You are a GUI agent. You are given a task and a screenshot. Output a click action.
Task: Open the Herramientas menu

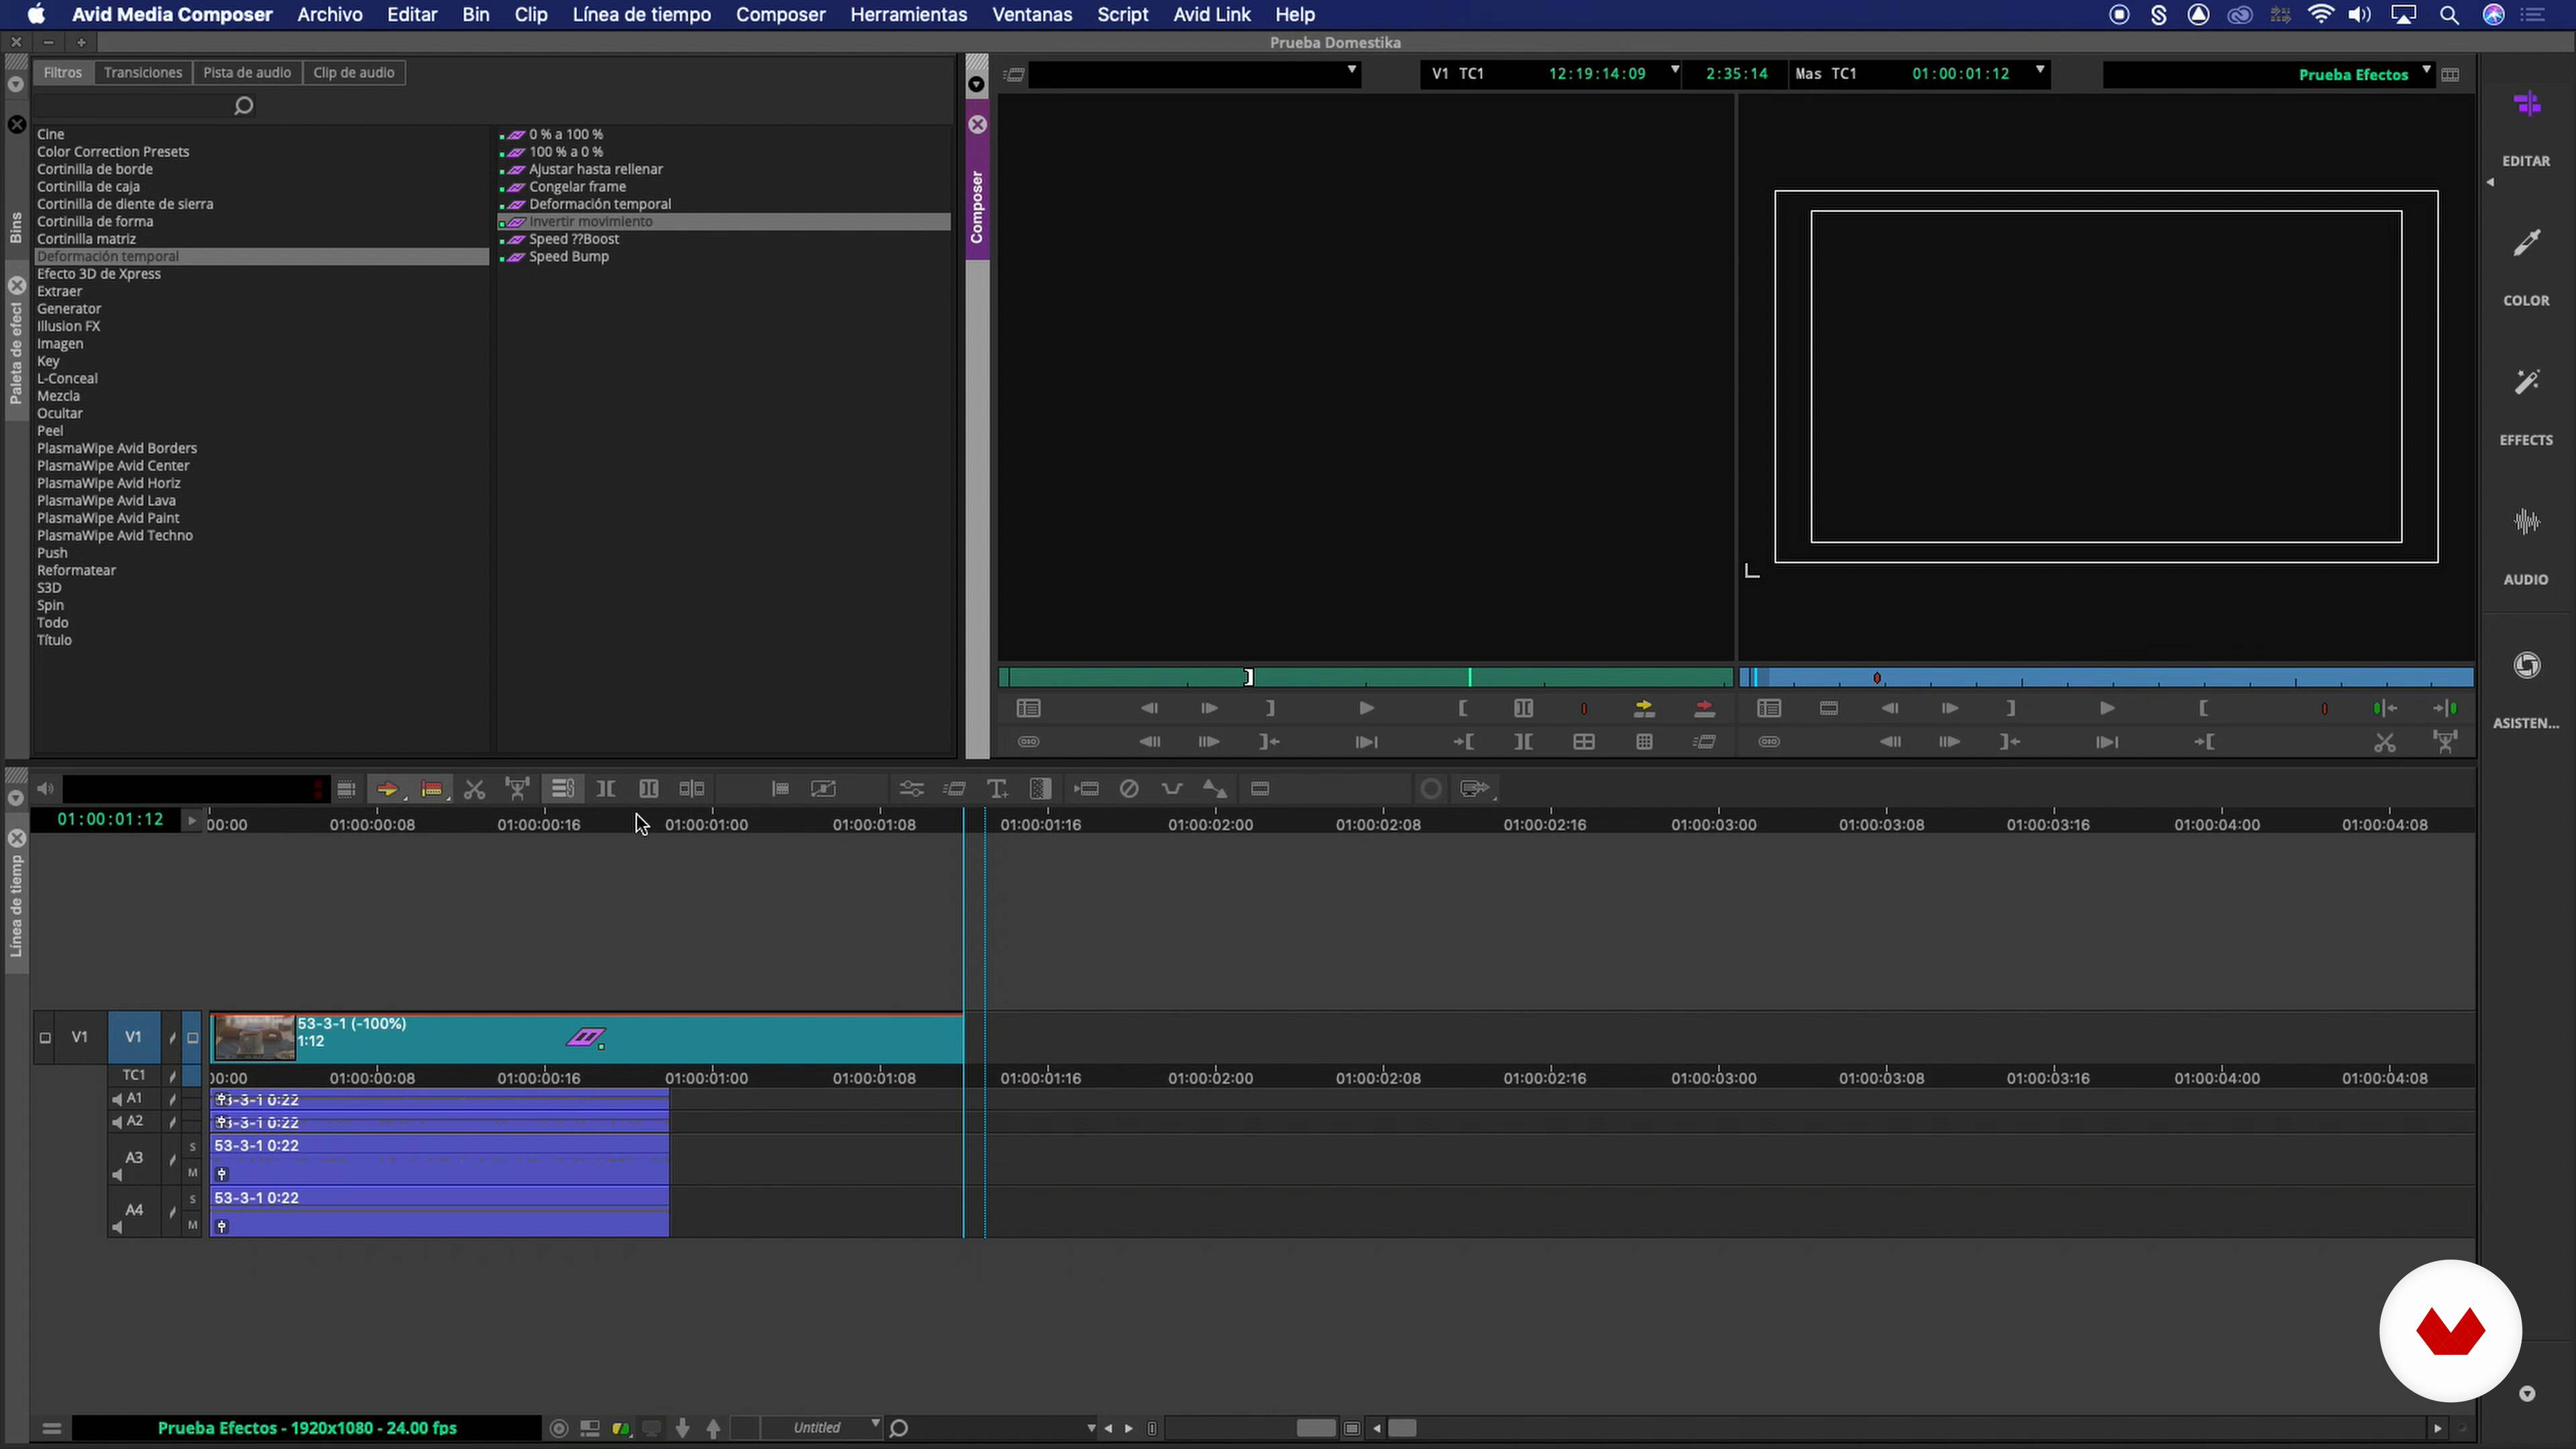click(x=909, y=15)
